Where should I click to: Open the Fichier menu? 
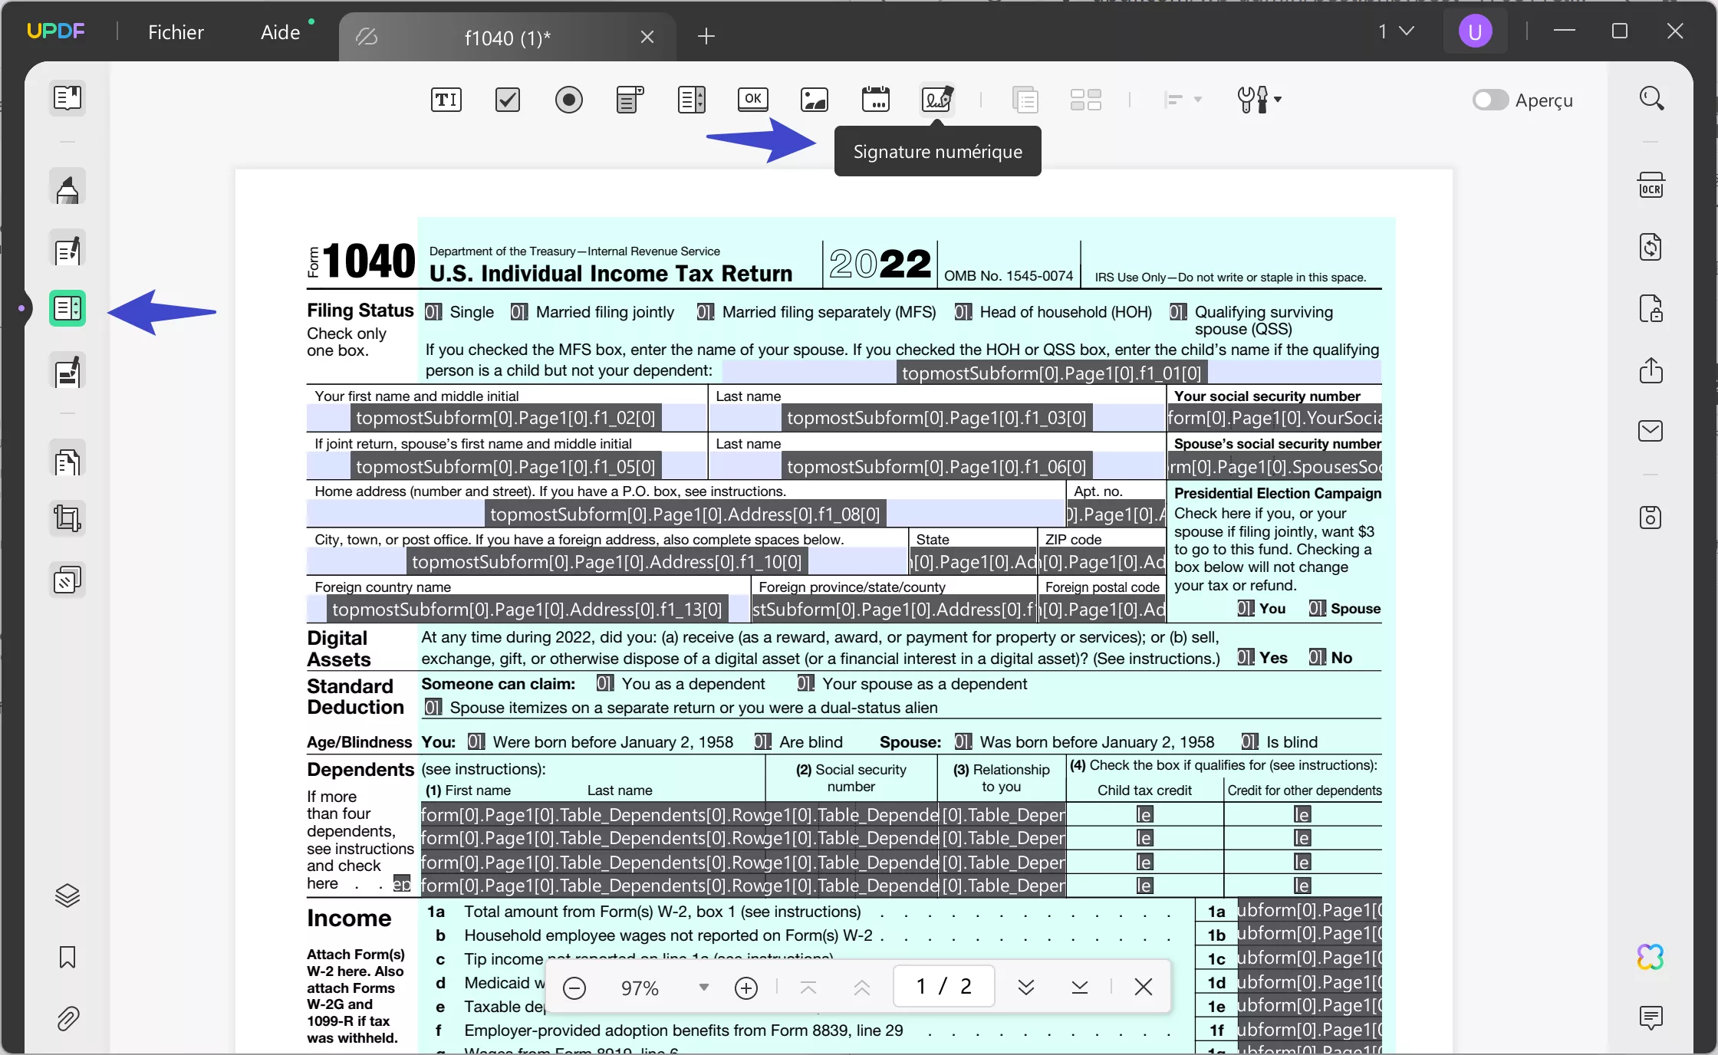point(176,31)
